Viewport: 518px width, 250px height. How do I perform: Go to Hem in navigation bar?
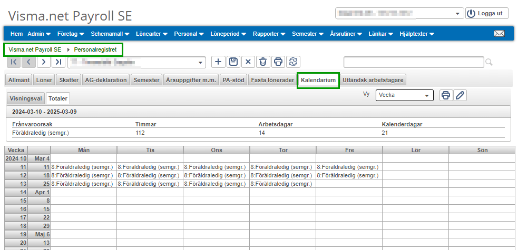(x=16, y=34)
